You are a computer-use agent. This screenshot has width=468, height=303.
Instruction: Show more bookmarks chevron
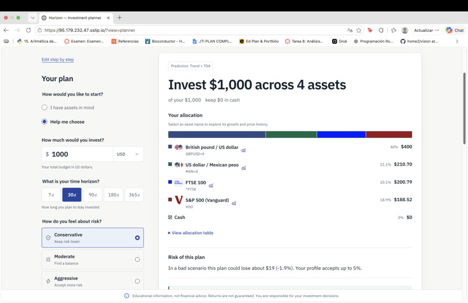point(457,41)
